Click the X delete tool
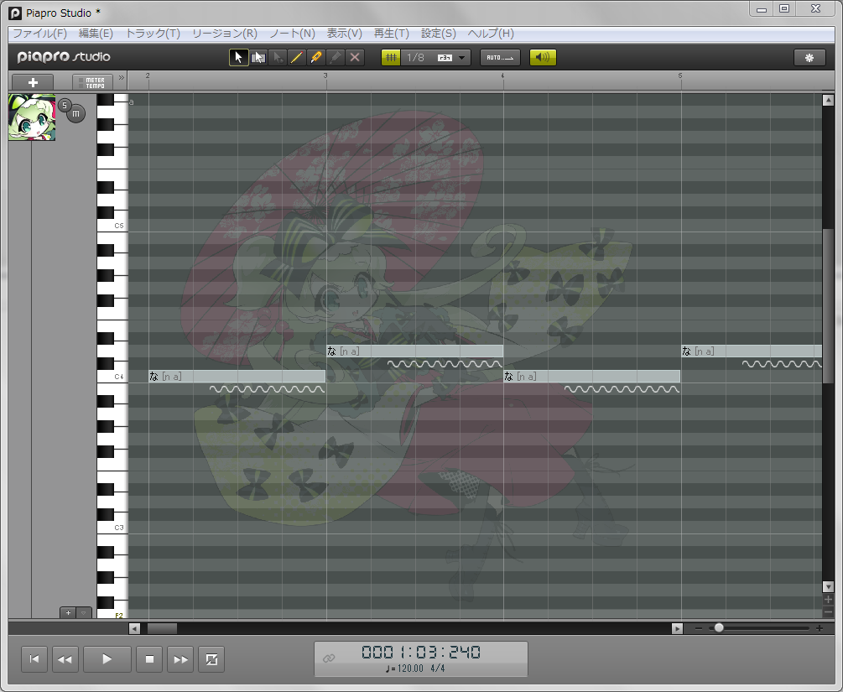 pos(355,58)
